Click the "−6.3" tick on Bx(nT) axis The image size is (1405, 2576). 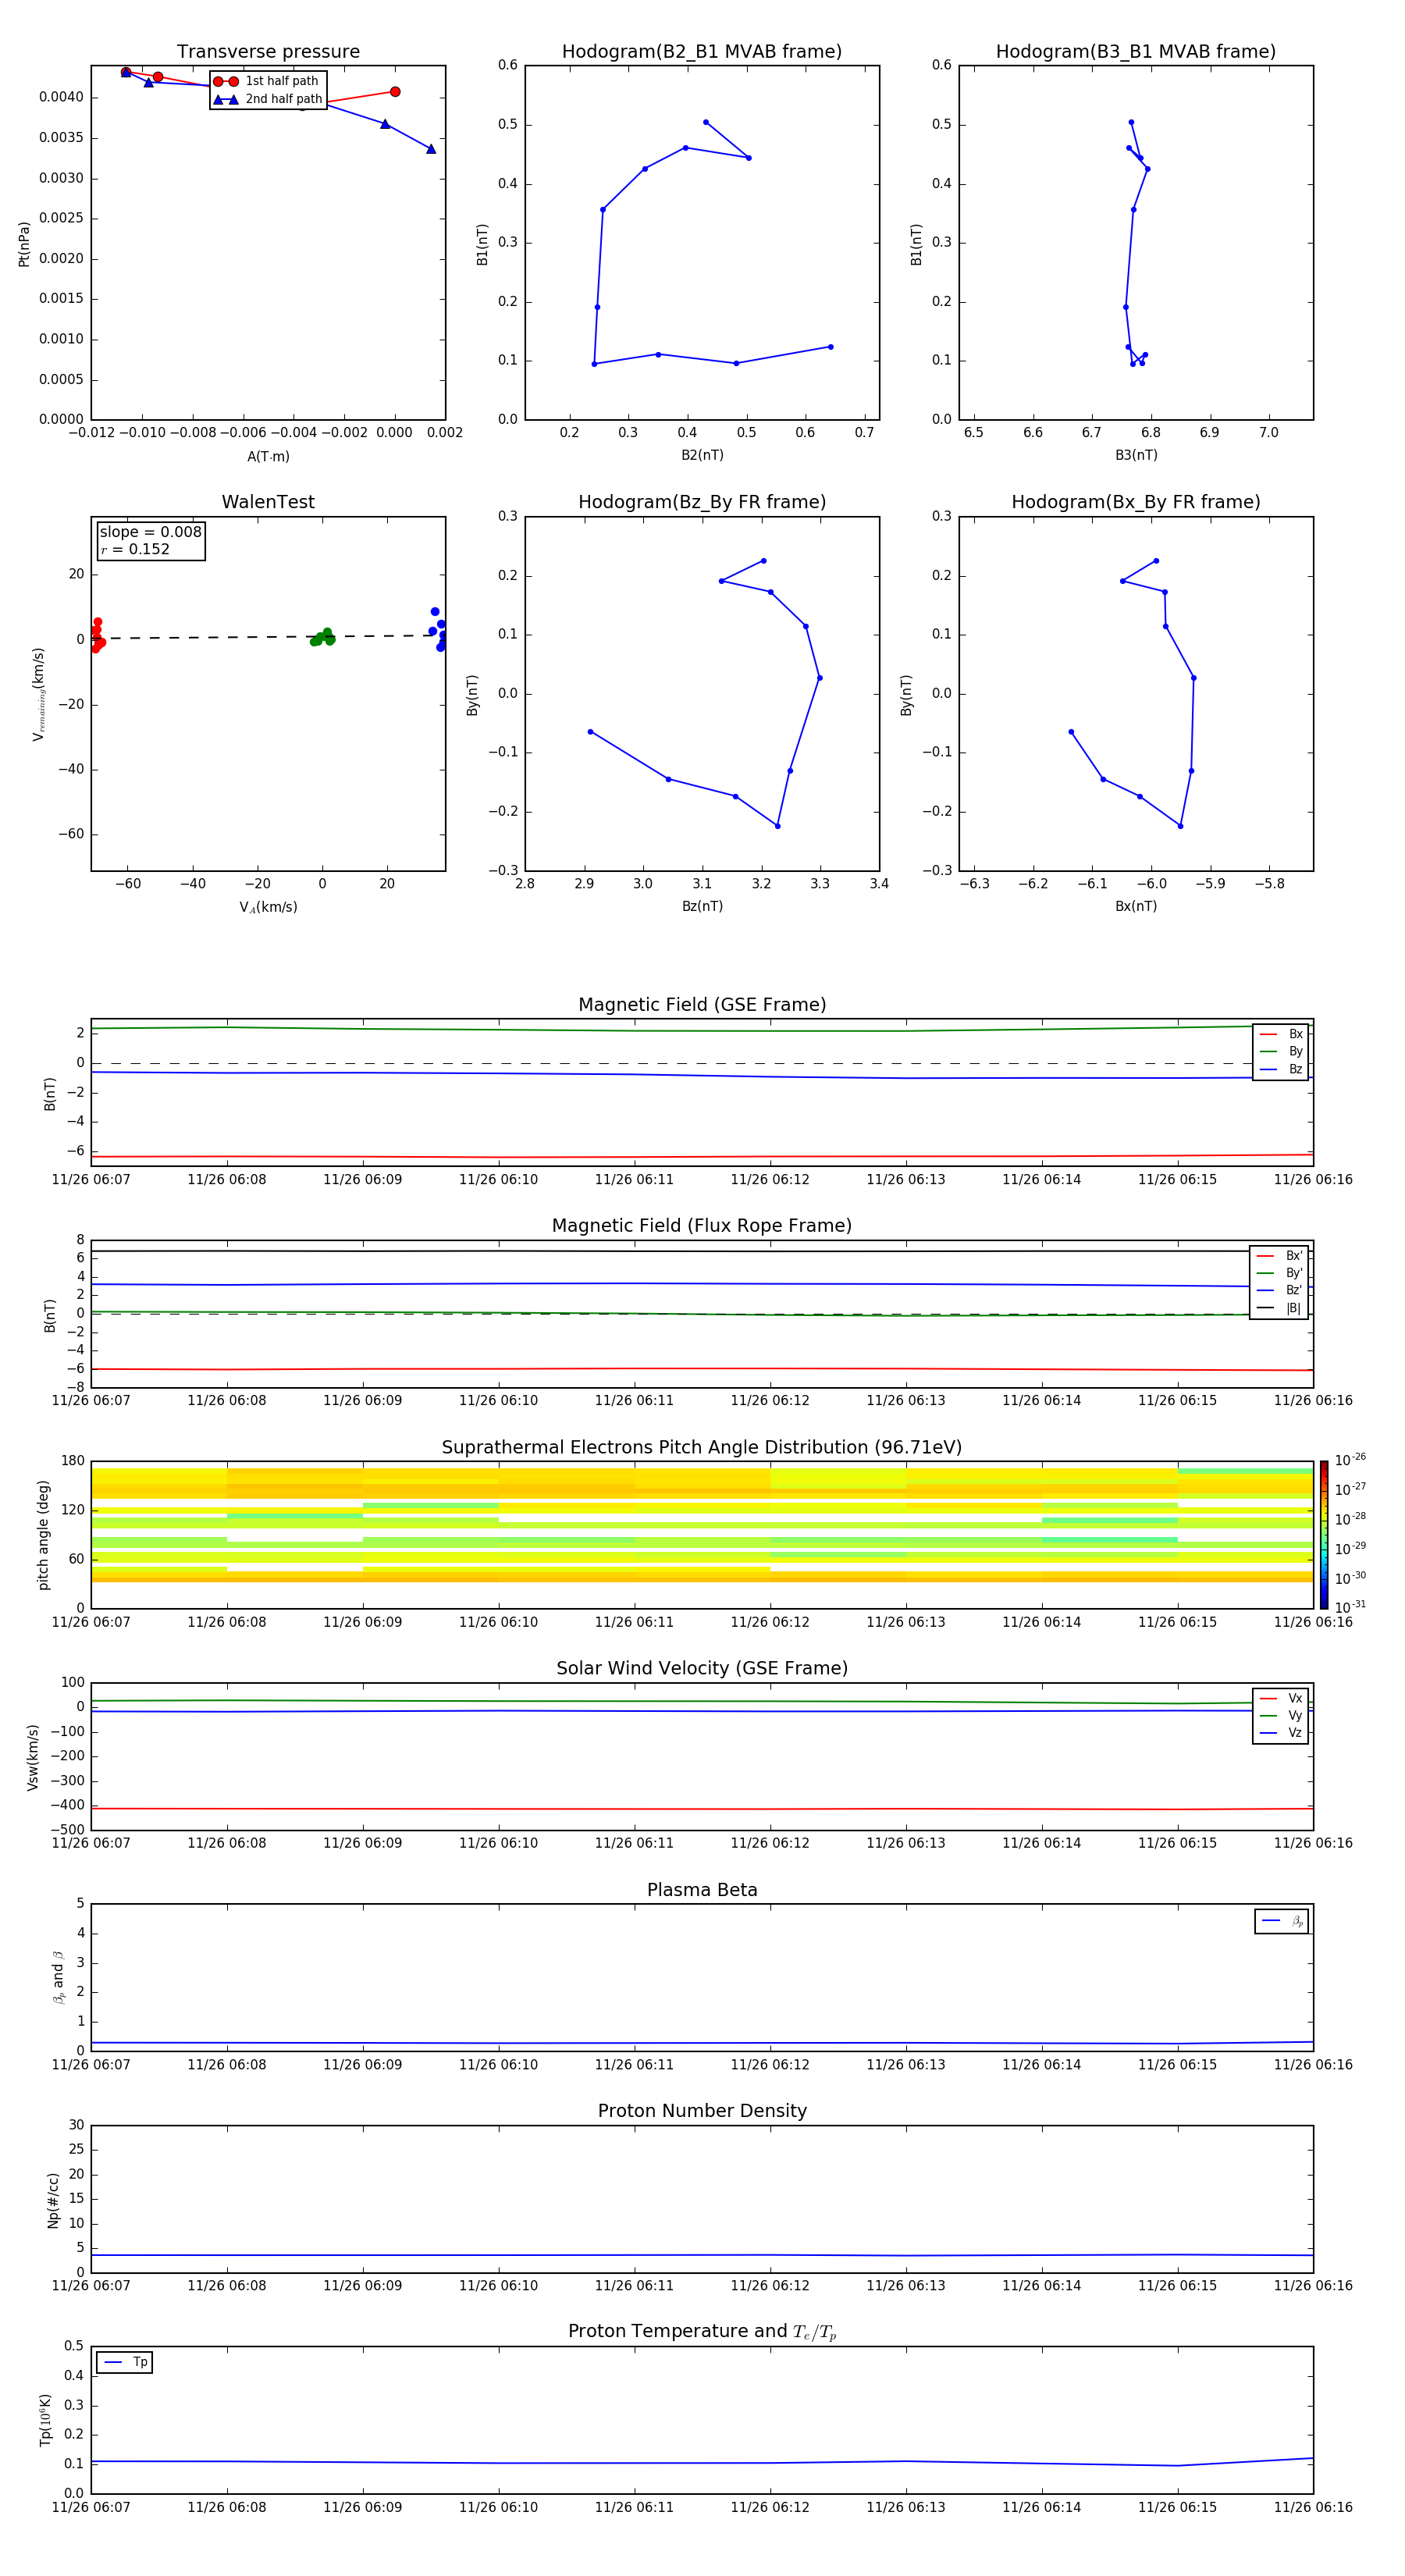pos(975,884)
